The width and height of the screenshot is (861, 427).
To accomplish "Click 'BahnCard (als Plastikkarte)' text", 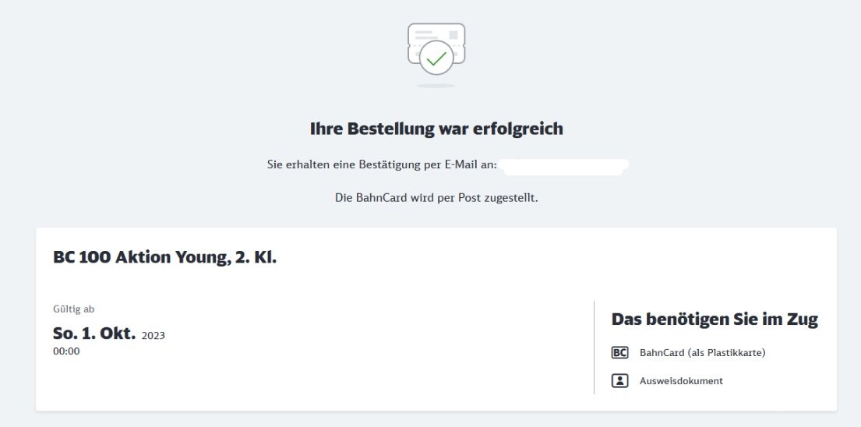I will click(702, 352).
